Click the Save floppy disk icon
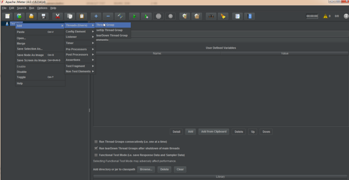The width and height of the screenshot is (349, 180). [43, 16]
